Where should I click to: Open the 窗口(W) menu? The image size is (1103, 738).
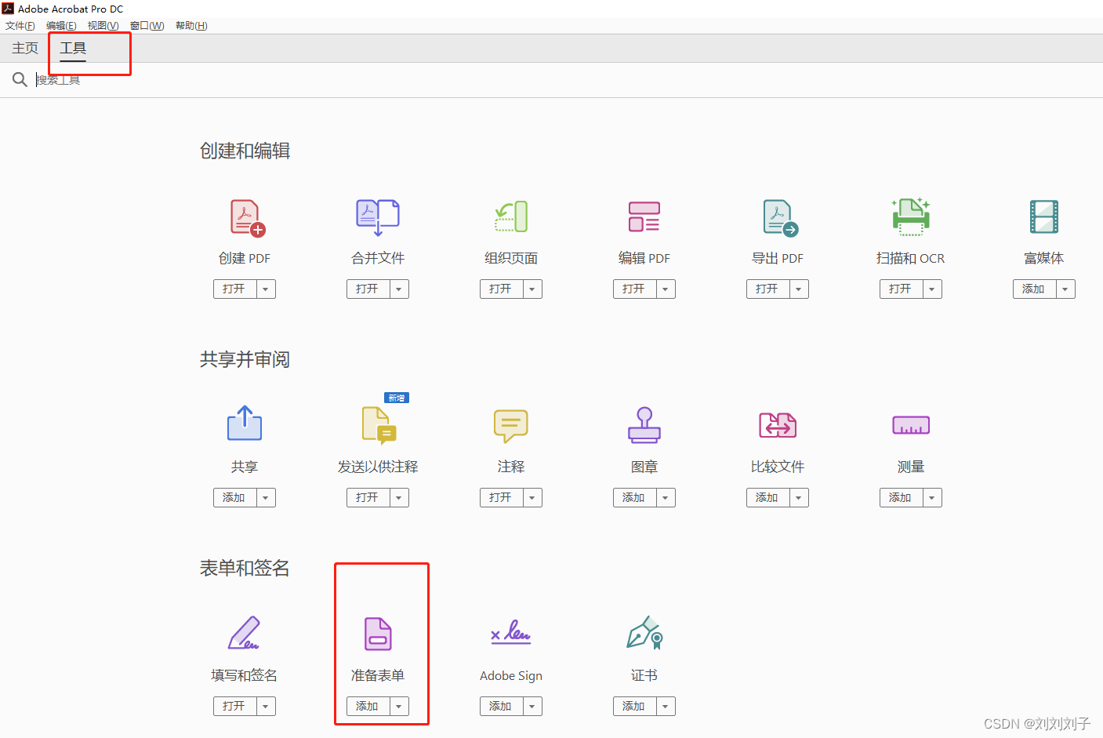(x=147, y=26)
